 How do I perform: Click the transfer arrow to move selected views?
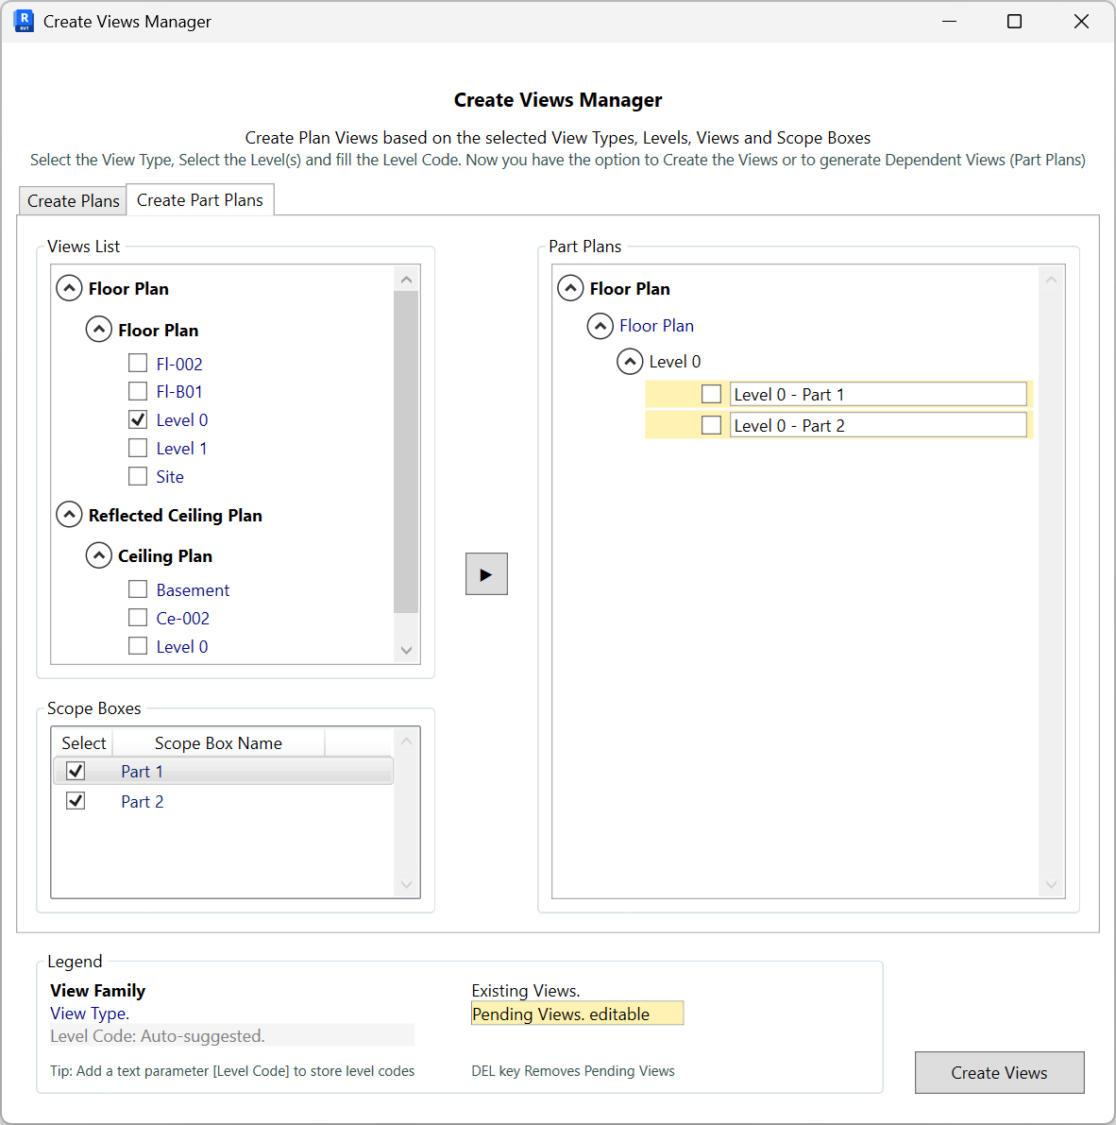(x=486, y=573)
